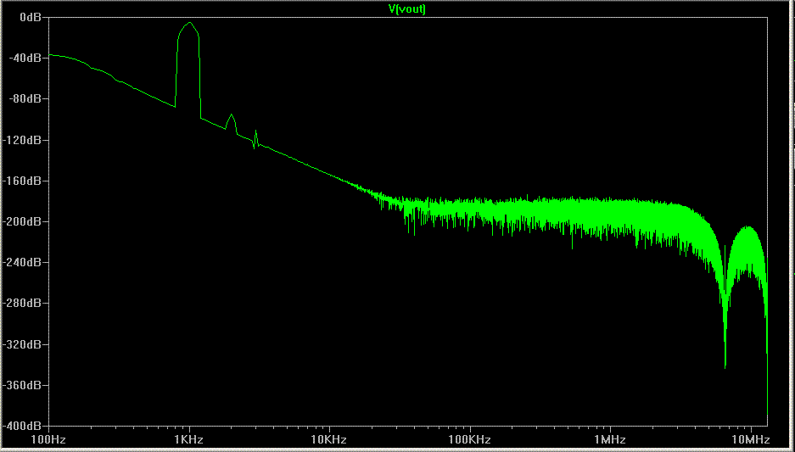This screenshot has height=452, width=795.
Task: Click the -160dB vertical axis label
Action: (x=23, y=181)
